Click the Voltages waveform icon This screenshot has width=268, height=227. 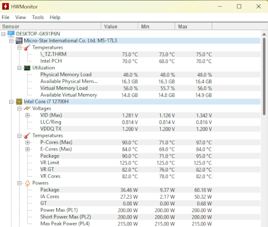tap(27, 108)
